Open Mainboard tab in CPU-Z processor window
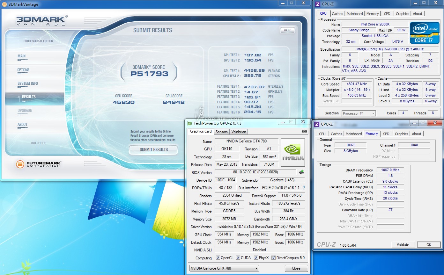 click(x=355, y=14)
